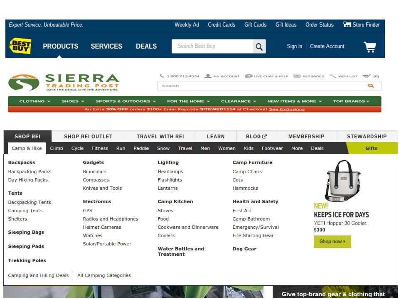Open the Water Bottles and Treatment heading
The image size is (399, 299).
coord(181,252)
